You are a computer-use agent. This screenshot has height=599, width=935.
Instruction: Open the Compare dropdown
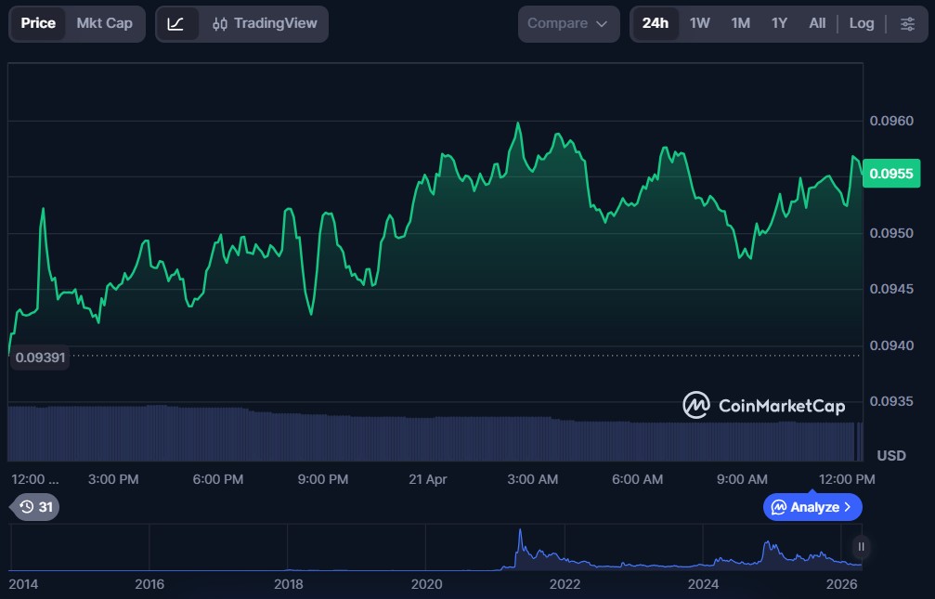(x=567, y=23)
